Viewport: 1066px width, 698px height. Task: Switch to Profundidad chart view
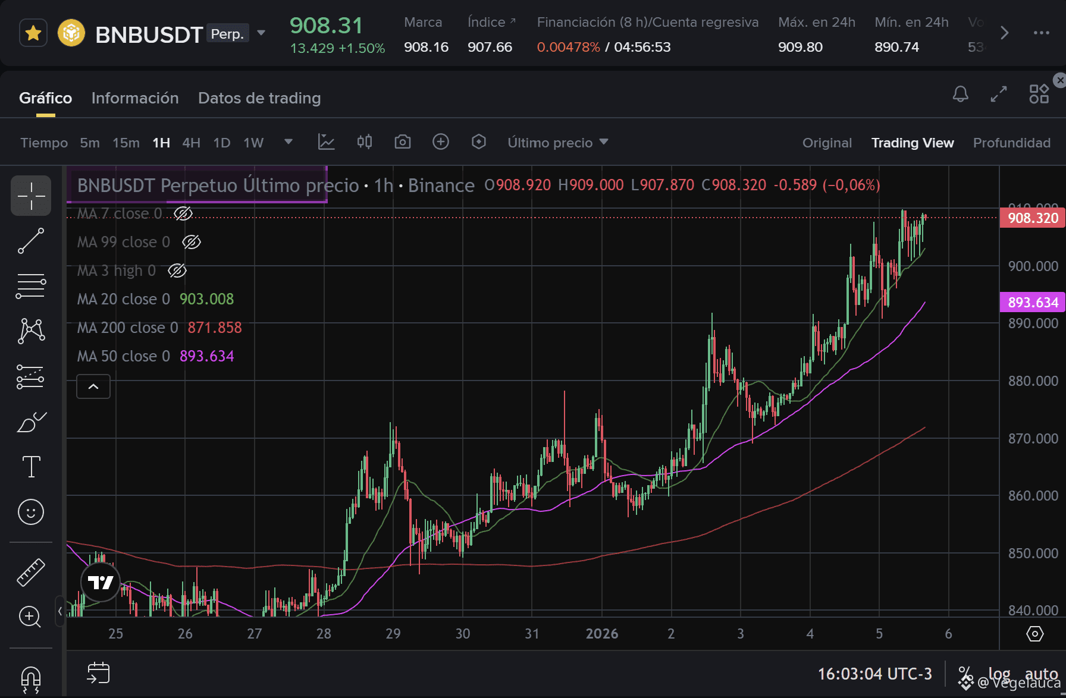1011,143
